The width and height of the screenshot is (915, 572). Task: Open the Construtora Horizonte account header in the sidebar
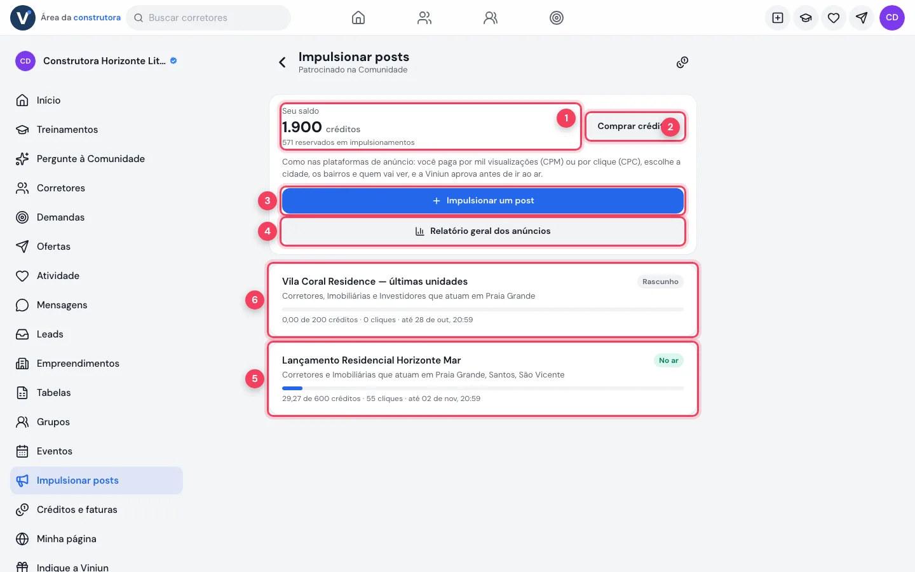pos(97,61)
